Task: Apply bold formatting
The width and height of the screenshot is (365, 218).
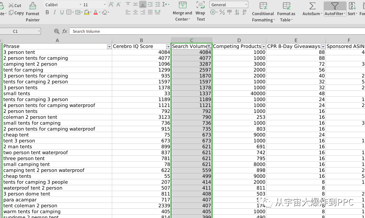Action: tap(47, 13)
